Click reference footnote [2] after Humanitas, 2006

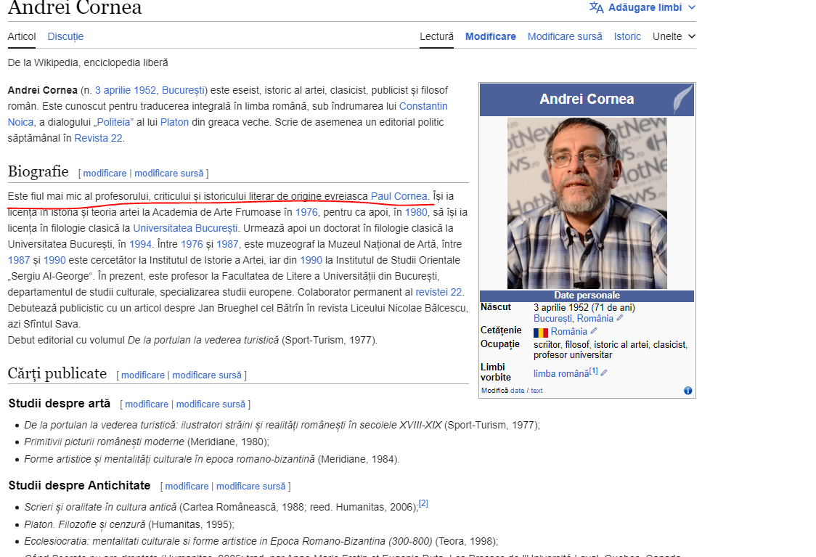pos(423,503)
